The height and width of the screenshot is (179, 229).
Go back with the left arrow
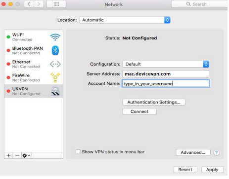pos(29,4)
